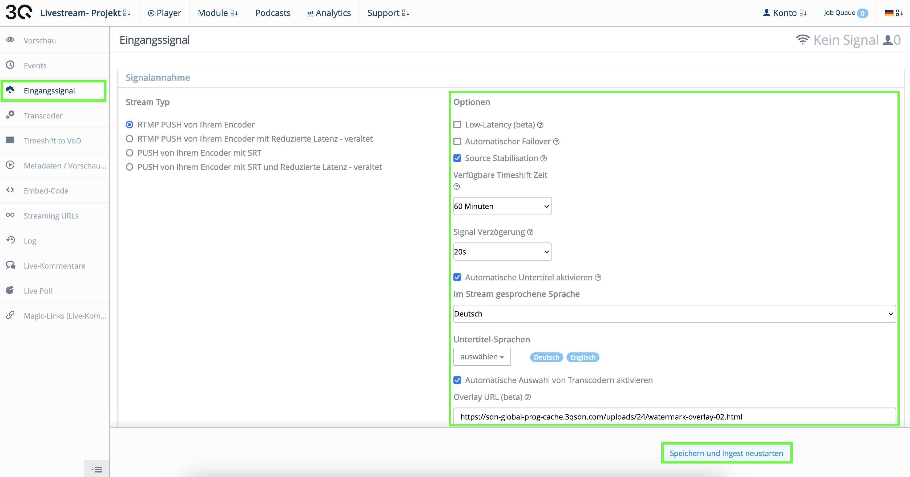
Task: Click the sidebar collapse icon at bottom
Action: tap(96, 469)
